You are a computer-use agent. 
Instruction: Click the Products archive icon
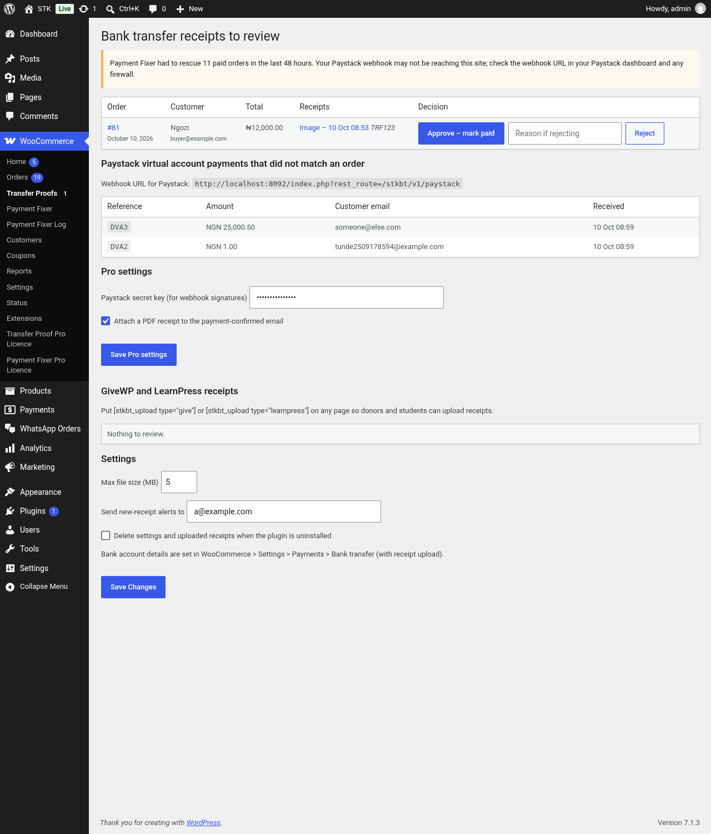pos(10,391)
